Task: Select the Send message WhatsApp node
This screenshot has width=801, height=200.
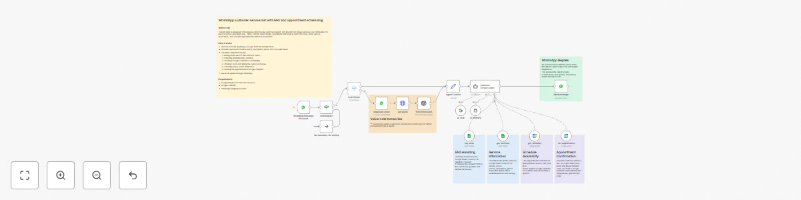Action: (561, 86)
